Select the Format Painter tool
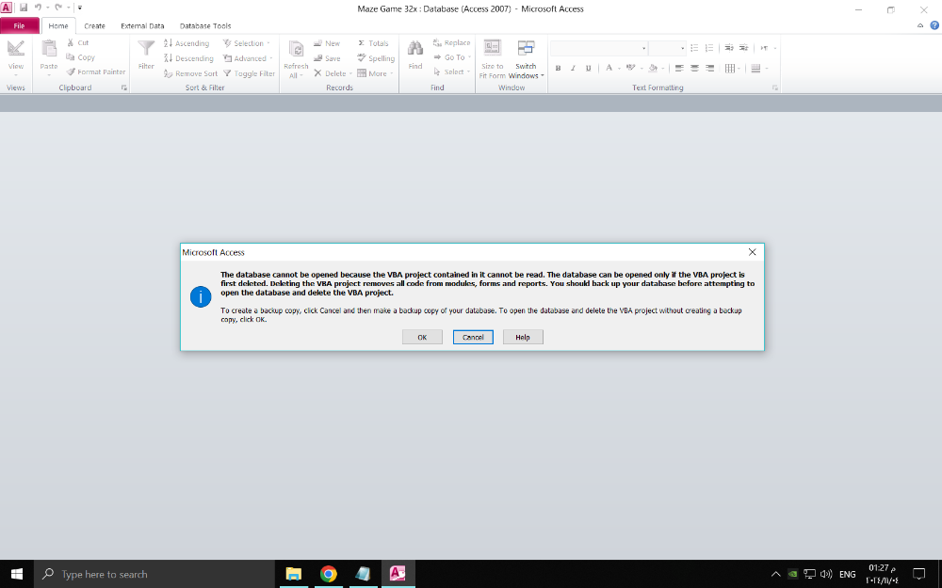Image resolution: width=942 pixels, height=588 pixels. pyautogui.click(x=96, y=72)
